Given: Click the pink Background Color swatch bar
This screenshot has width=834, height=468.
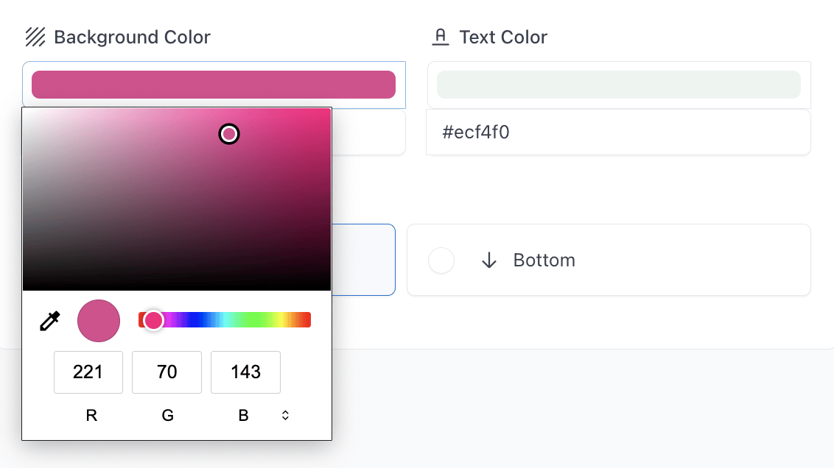Looking at the screenshot, I should [214, 85].
